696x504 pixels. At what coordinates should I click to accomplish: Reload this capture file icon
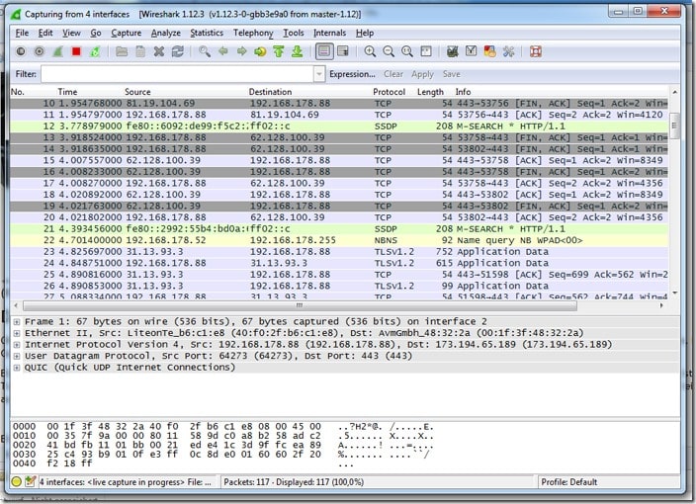(178, 51)
